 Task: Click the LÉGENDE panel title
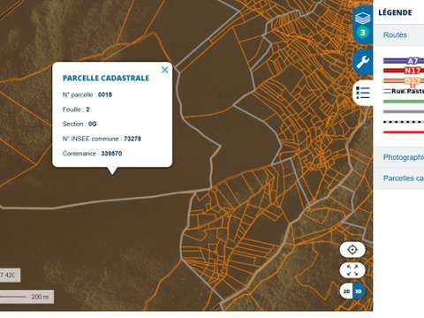coord(395,12)
